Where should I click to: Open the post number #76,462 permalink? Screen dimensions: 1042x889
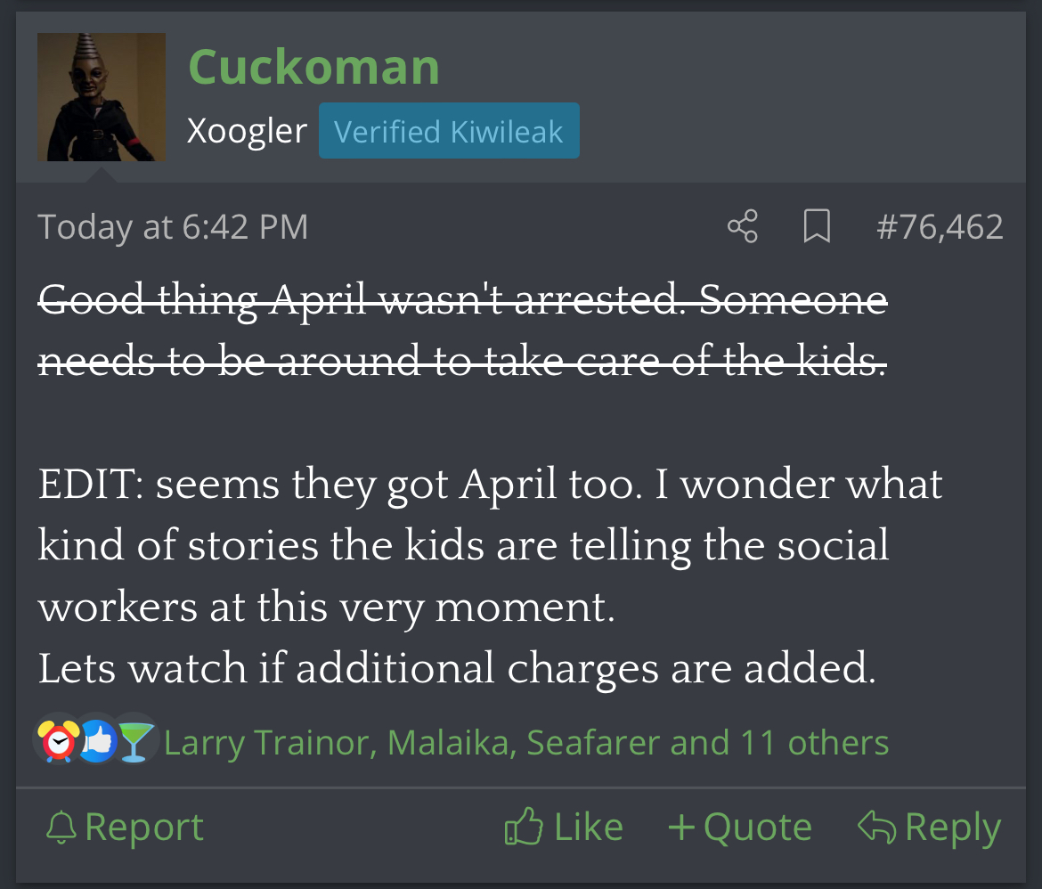point(940,227)
